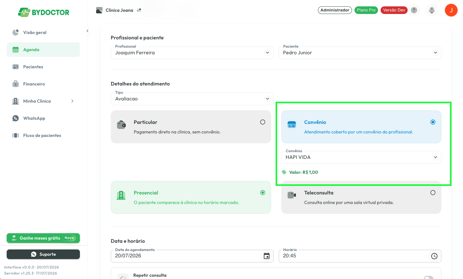The height and width of the screenshot is (279, 463).
Task: Click the Agenda calendar icon
Action: [x=16, y=50]
